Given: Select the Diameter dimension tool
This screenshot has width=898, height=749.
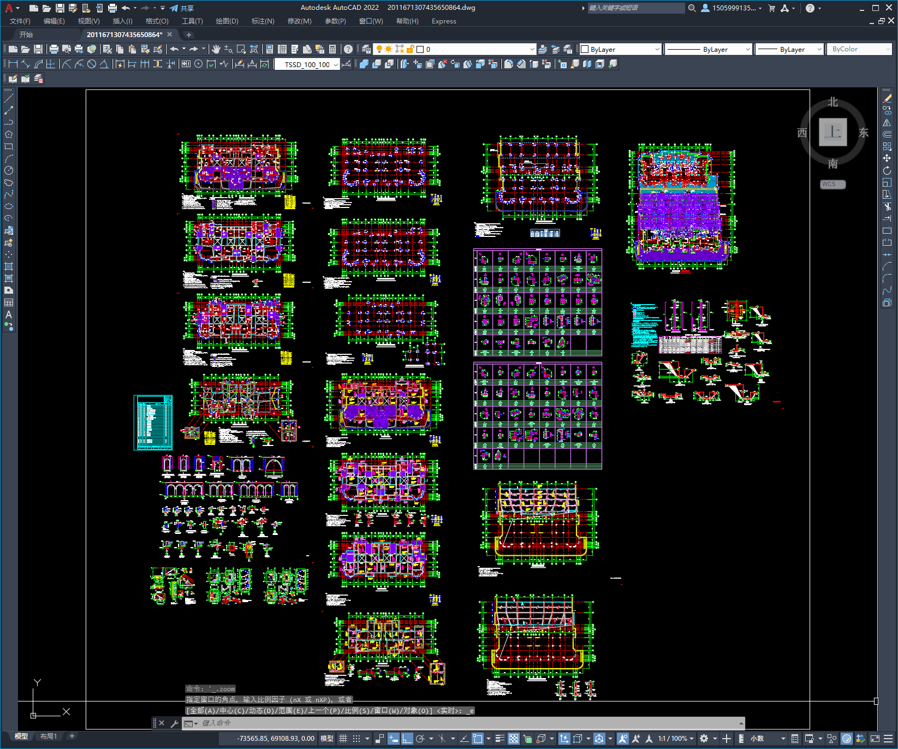Looking at the screenshot, I should tap(92, 64).
